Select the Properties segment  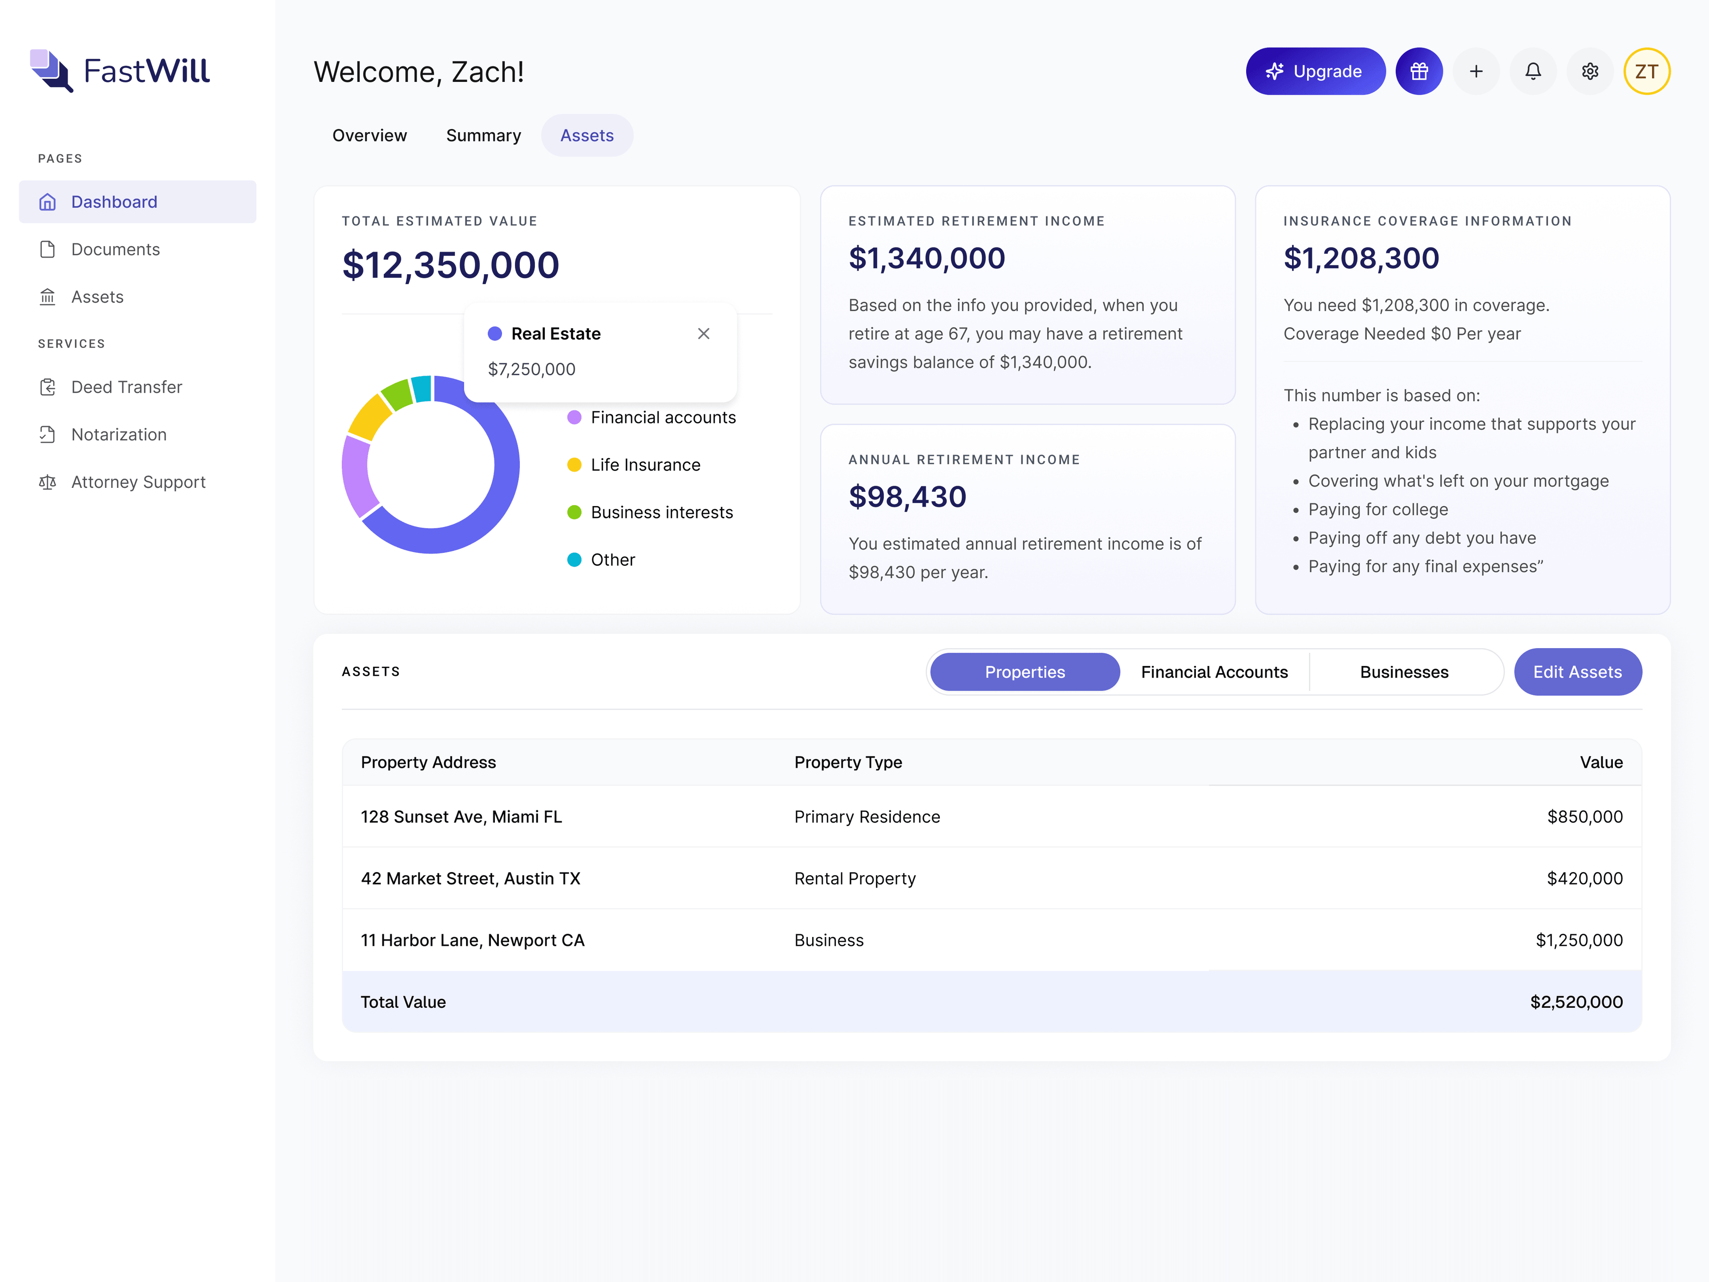coord(1025,672)
